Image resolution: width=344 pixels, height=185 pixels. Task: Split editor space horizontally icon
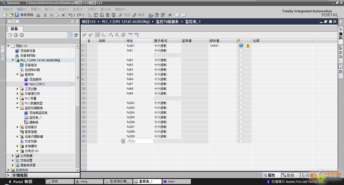point(177,15)
